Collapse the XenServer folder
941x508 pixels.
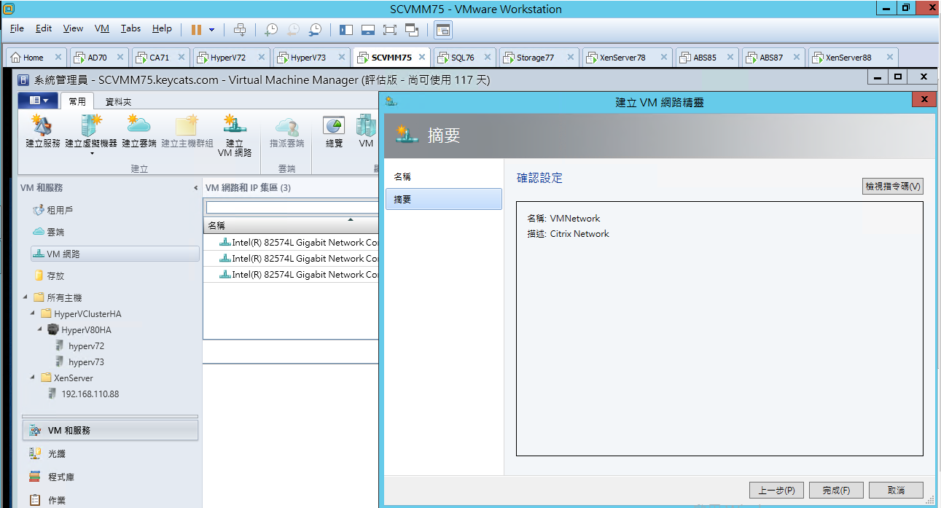pyautogui.click(x=33, y=378)
